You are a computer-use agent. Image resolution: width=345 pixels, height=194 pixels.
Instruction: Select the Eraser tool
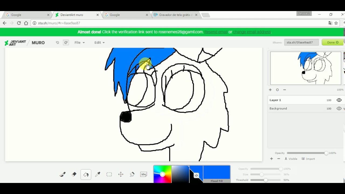tap(74, 174)
